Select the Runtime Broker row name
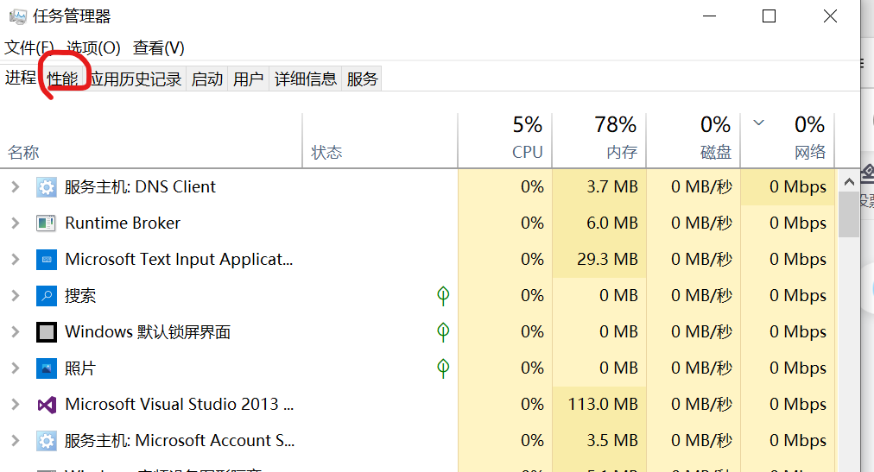The width and height of the screenshot is (874, 472). (123, 223)
